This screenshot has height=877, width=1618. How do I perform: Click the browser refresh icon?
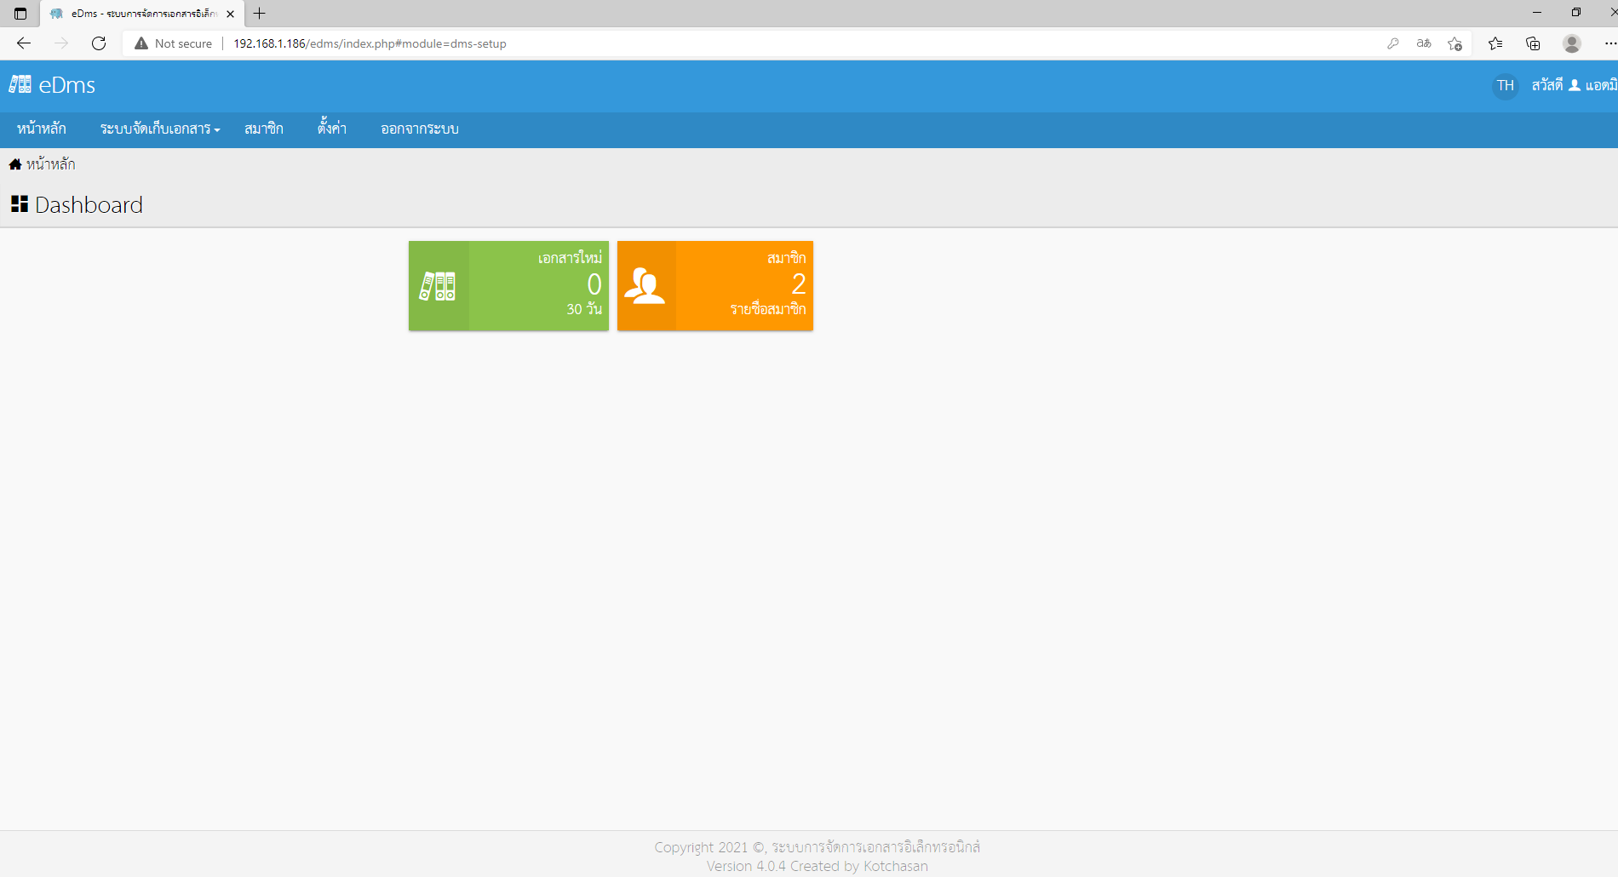tap(99, 43)
